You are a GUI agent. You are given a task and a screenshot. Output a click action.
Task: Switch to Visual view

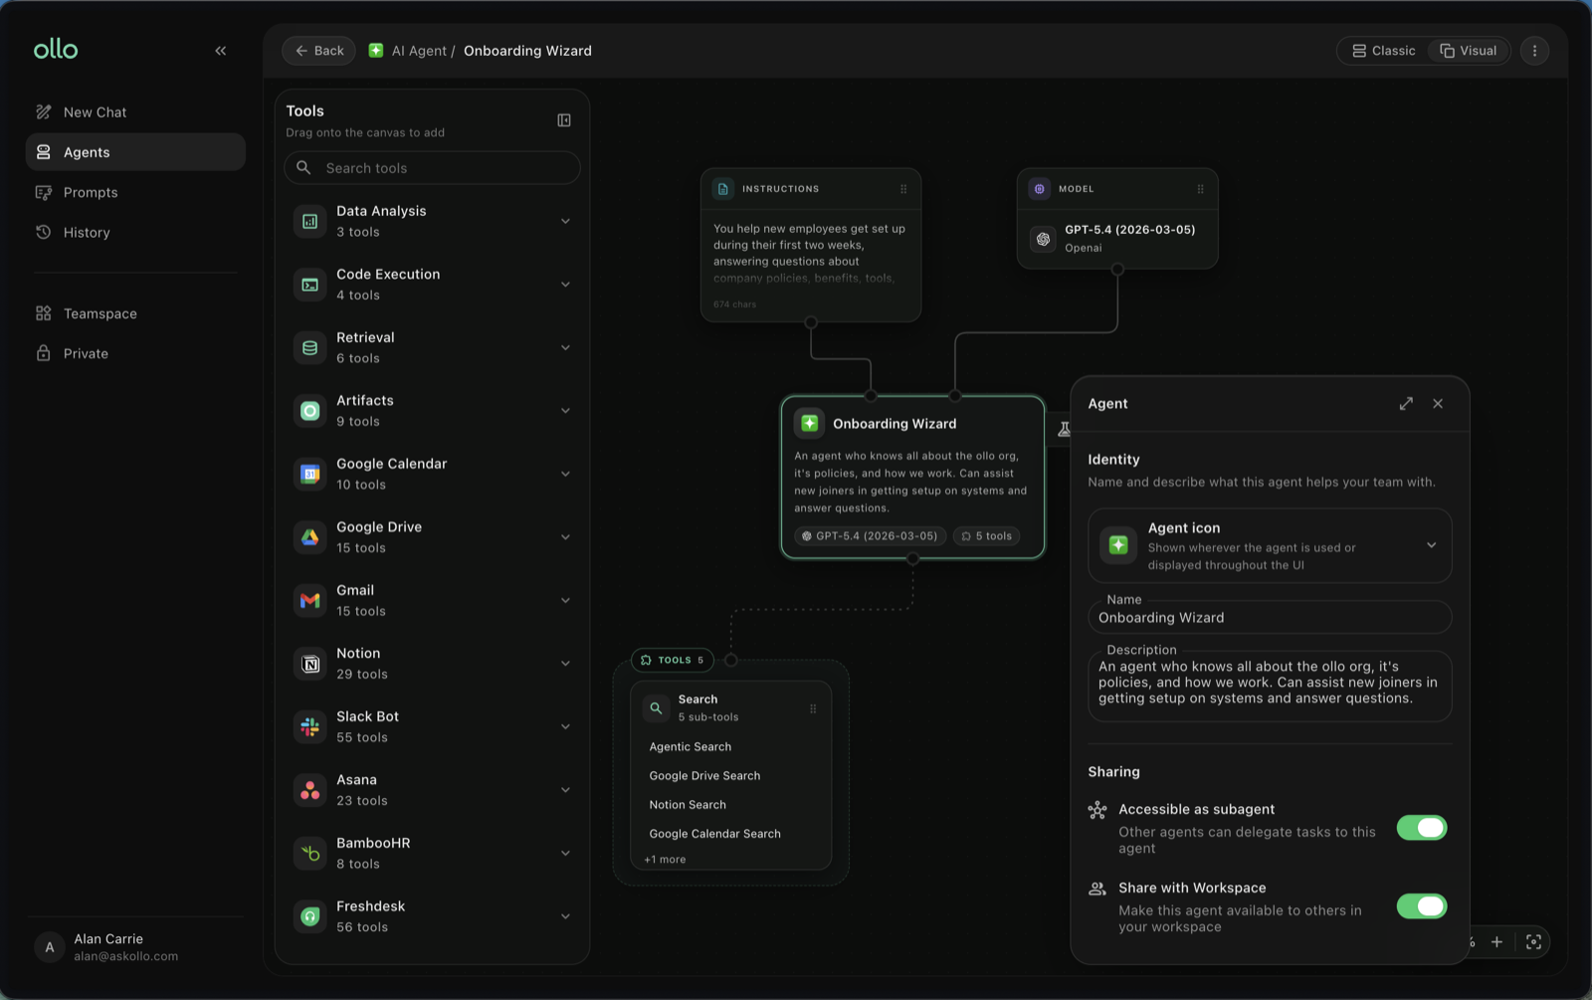(1469, 51)
